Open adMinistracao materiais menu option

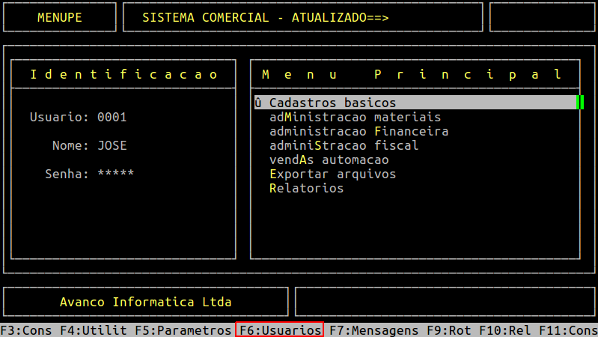point(355,117)
